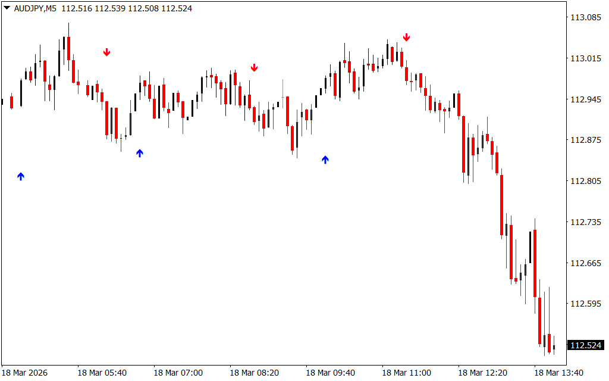Click the 18 Mar 13:40 time label
The image size is (609, 381).
pos(558,373)
